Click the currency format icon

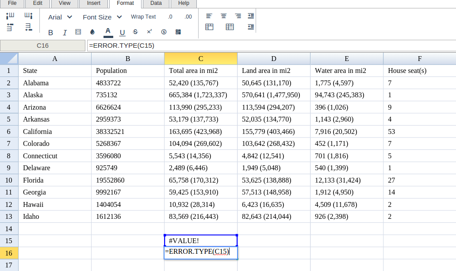tap(164, 32)
